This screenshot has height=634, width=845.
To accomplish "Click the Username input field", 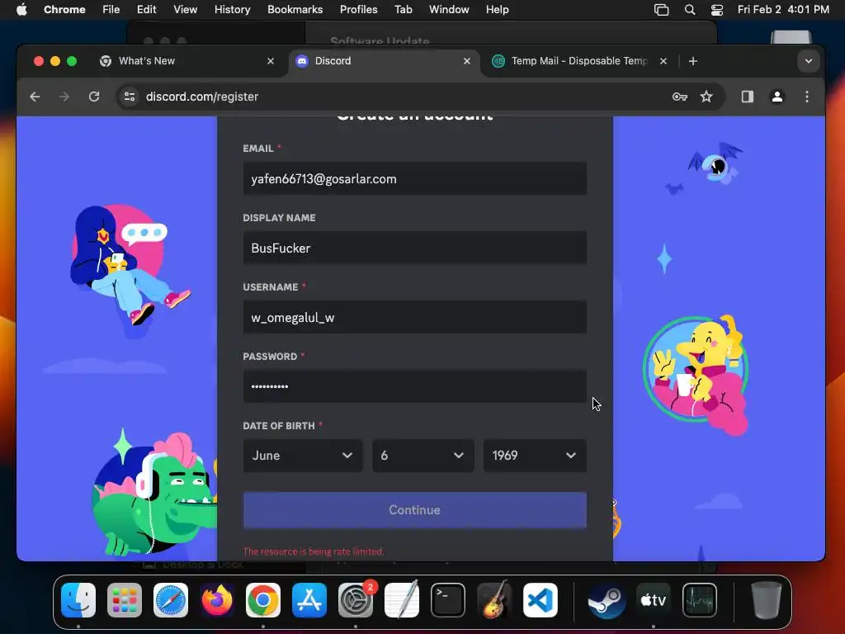I will pos(414,318).
